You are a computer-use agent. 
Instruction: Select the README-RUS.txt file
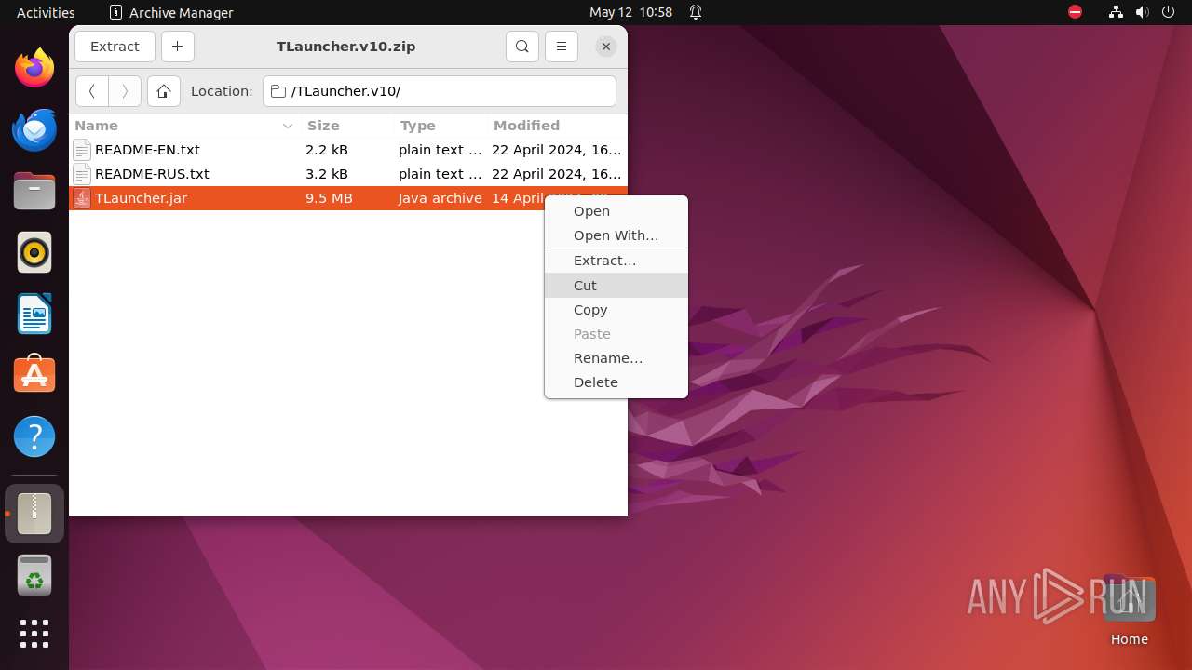tap(348, 174)
